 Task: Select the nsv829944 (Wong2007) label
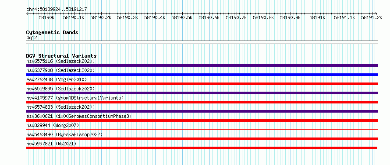pyautogui.click(x=53, y=125)
